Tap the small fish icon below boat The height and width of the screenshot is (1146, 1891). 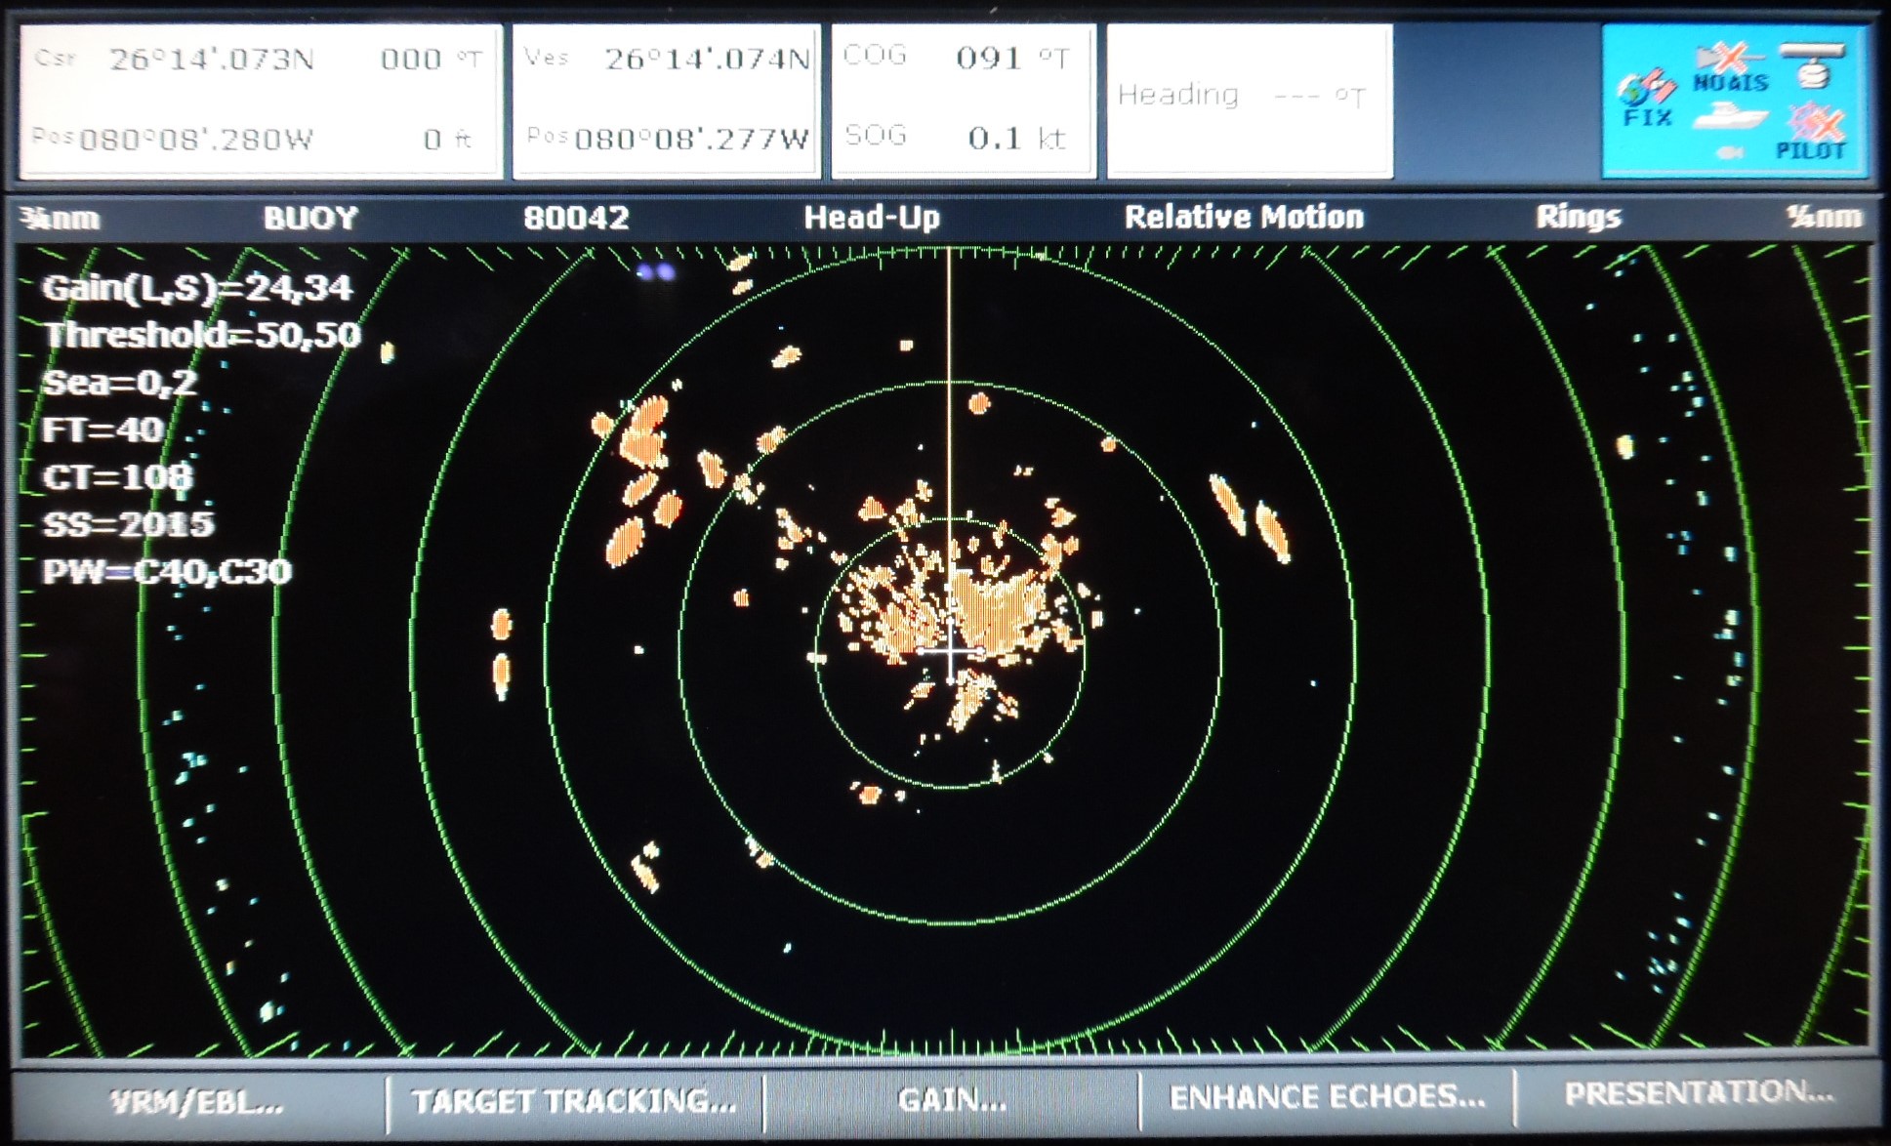pyautogui.click(x=1730, y=152)
